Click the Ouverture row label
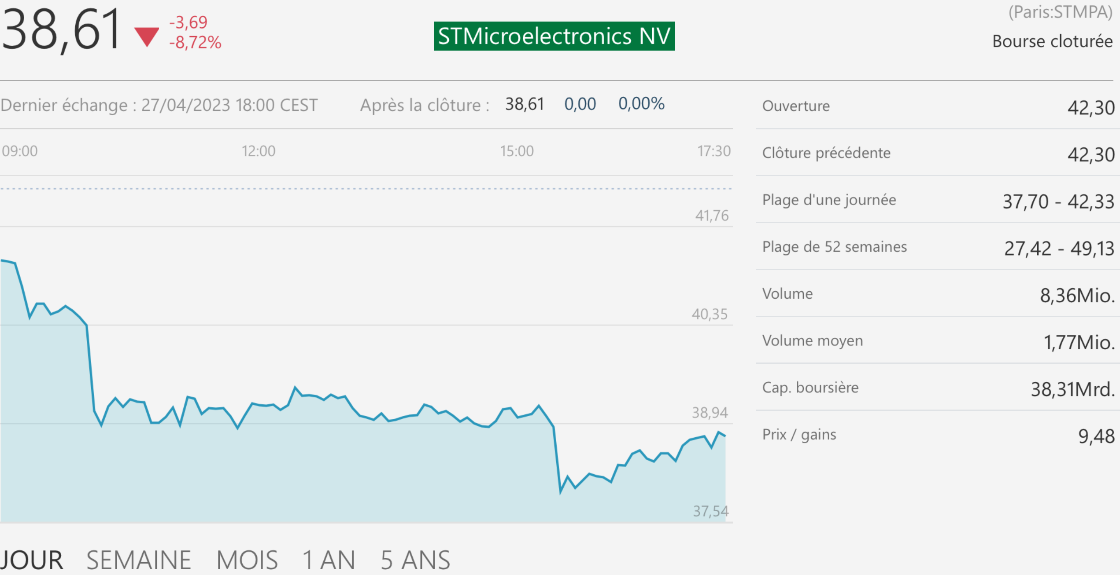 (796, 106)
